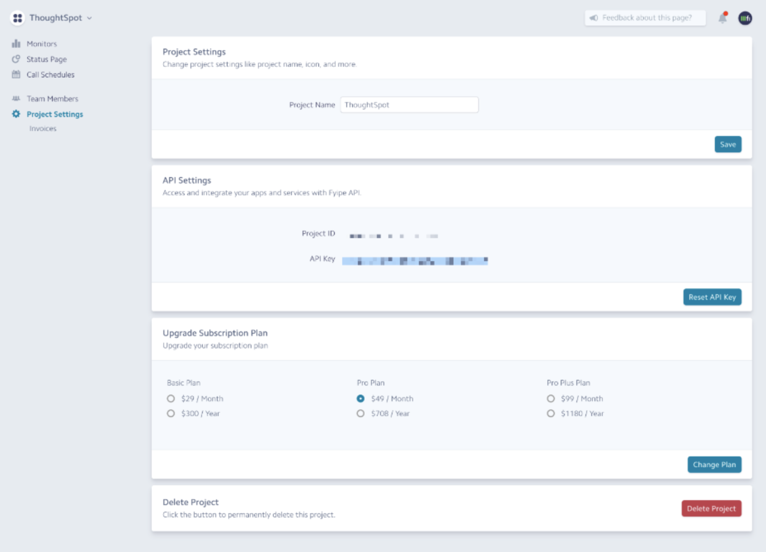This screenshot has width=766, height=552.
Task: Click the Team Members people icon
Action: pos(16,98)
